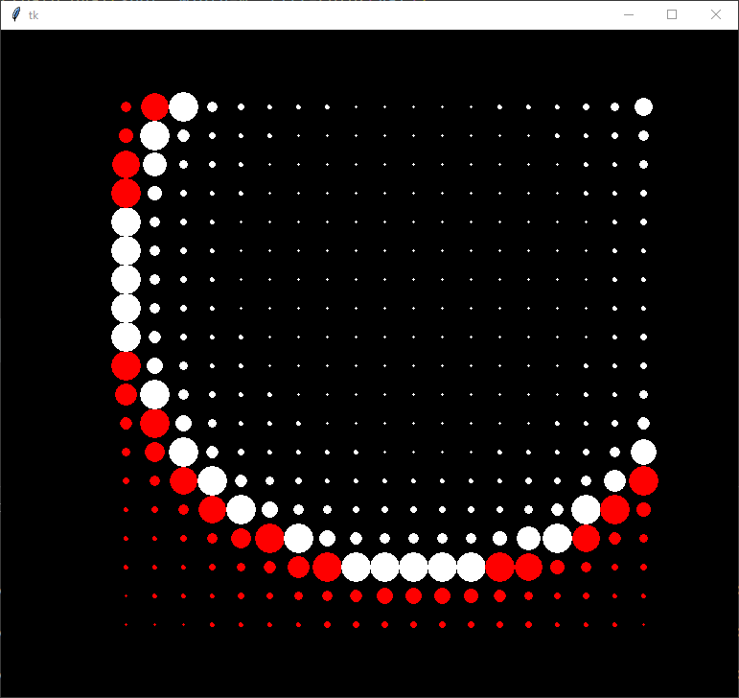Click the 'tk' window title text
739x698 pixels.
pos(33,15)
